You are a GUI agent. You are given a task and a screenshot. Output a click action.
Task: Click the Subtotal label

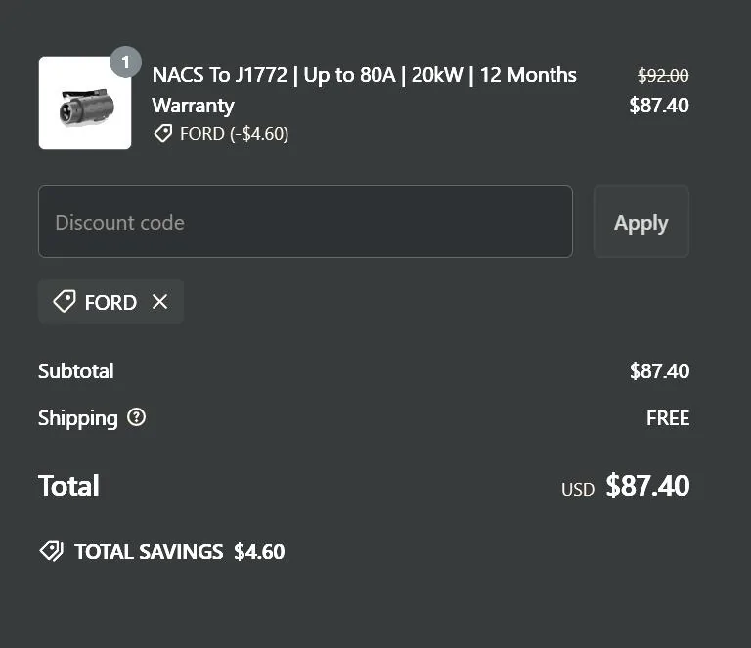[x=76, y=371]
